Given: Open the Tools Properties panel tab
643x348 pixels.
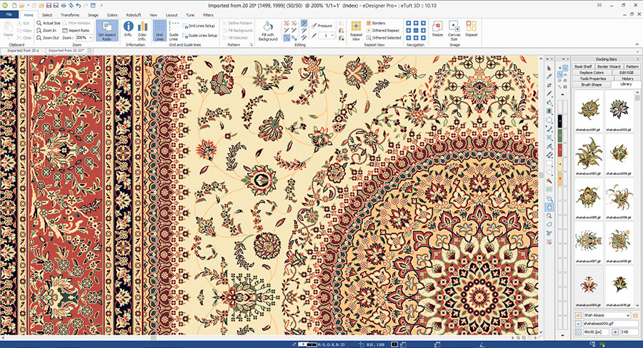Looking at the screenshot, I should (592, 78).
